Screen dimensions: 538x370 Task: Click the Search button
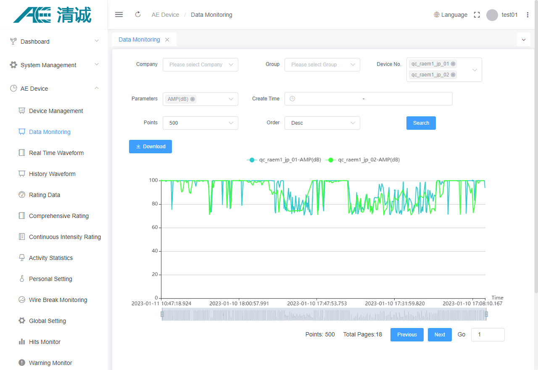[421, 123]
